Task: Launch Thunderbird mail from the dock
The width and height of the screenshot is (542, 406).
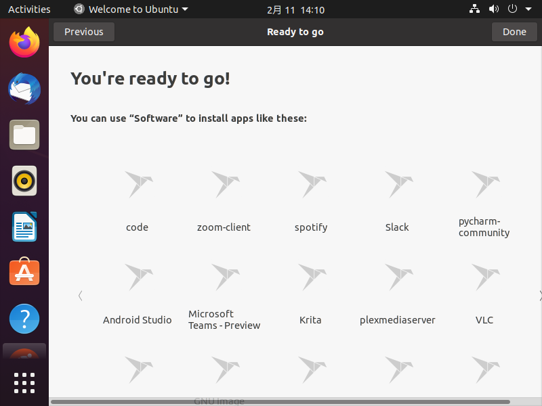Action: point(24,89)
